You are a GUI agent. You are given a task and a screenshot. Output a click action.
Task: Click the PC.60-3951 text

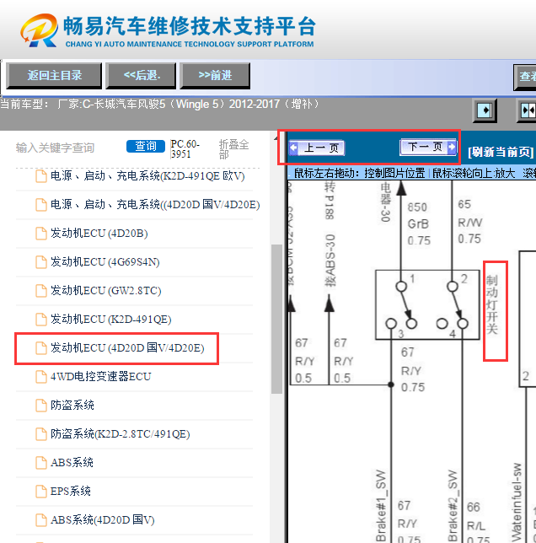[x=185, y=149]
